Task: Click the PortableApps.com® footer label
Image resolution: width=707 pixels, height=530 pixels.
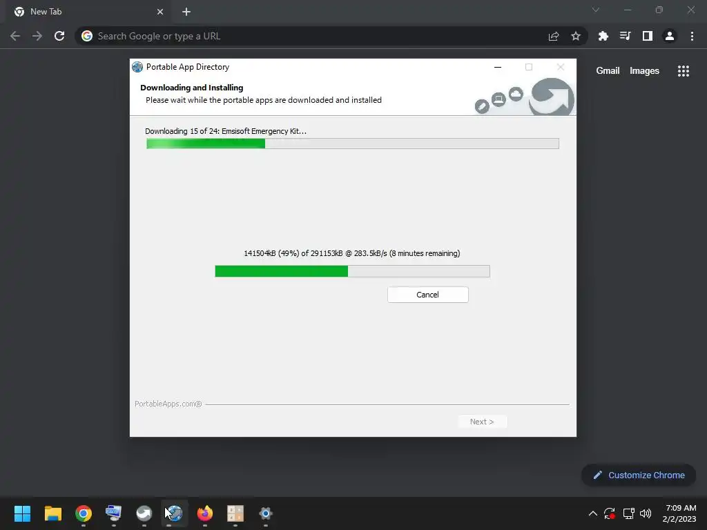Action: (168, 404)
